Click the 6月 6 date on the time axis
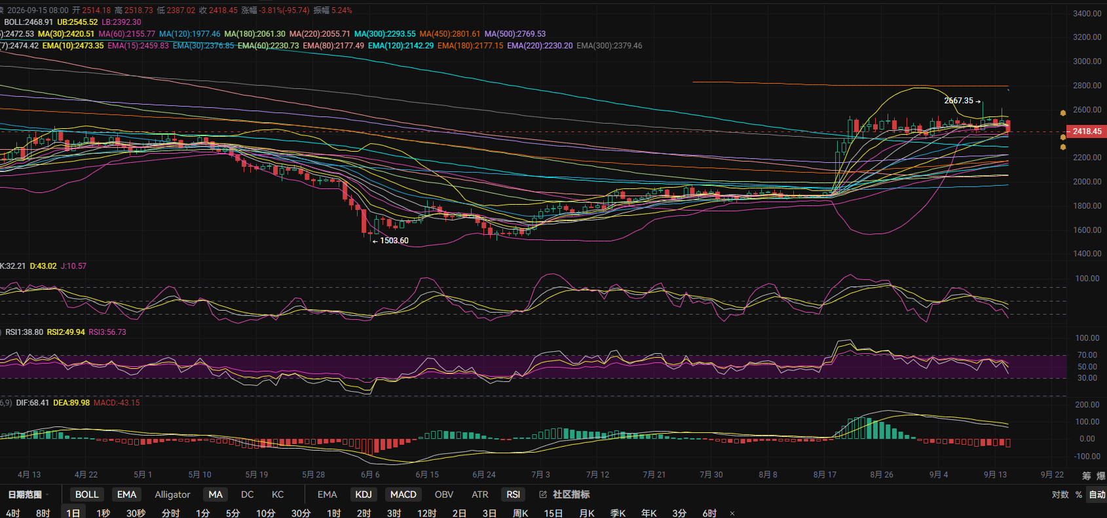Viewport: 1107px width, 518px height. click(x=370, y=475)
